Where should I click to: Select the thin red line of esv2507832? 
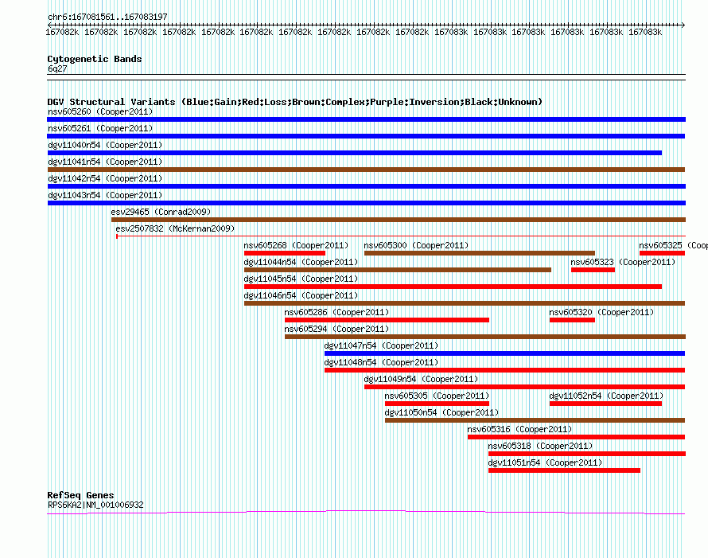point(401,236)
